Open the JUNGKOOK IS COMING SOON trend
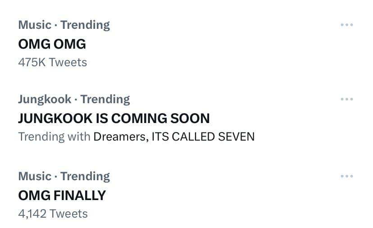 pyautogui.click(x=114, y=118)
